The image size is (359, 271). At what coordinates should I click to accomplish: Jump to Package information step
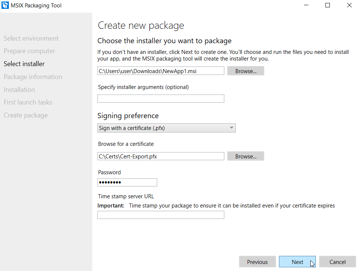click(x=33, y=77)
